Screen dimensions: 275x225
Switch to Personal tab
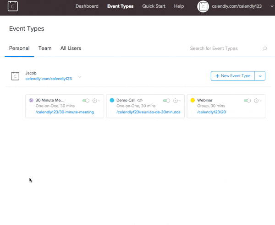(19, 48)
